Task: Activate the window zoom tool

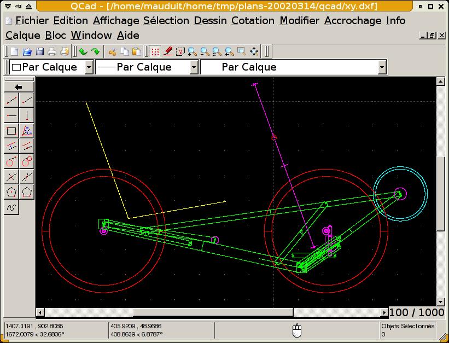Action: click(242, 51)
